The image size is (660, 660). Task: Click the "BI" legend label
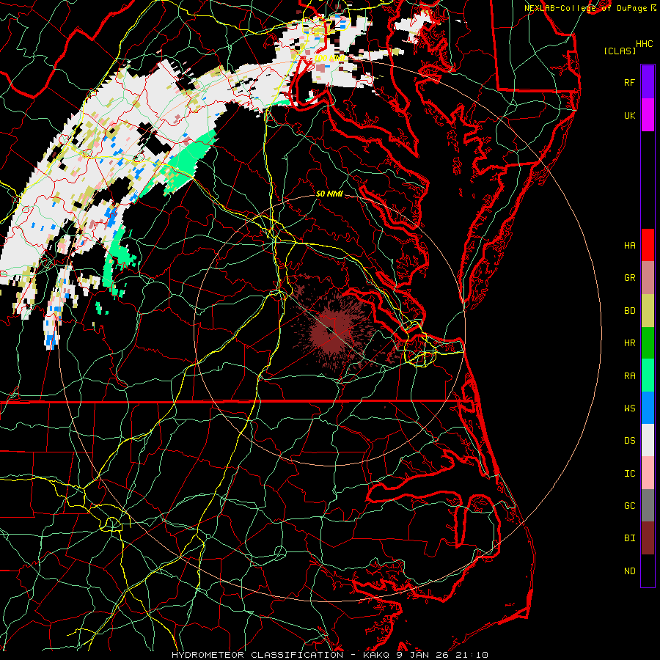tap(629, 538)
